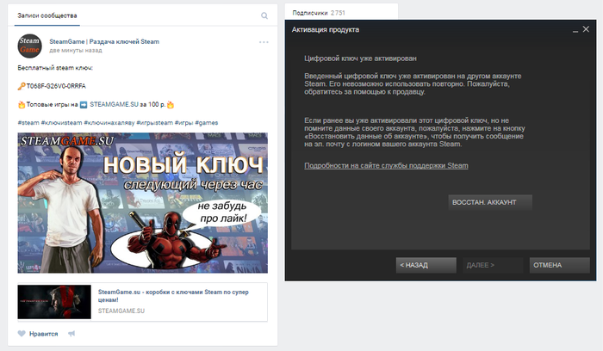Cancel activation with the ОТМЕНА button

pyautogui.click(x=559, y=266)
